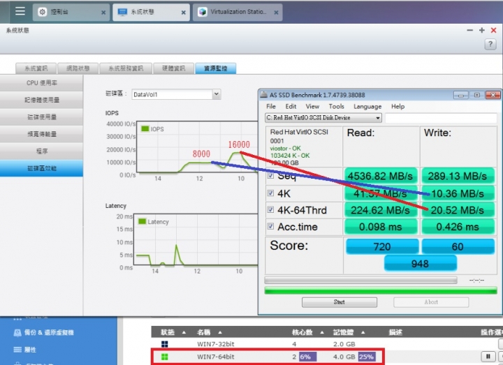
Task: Open 備份 & 還原虛擬機 sidebar link
Action: 49,333
